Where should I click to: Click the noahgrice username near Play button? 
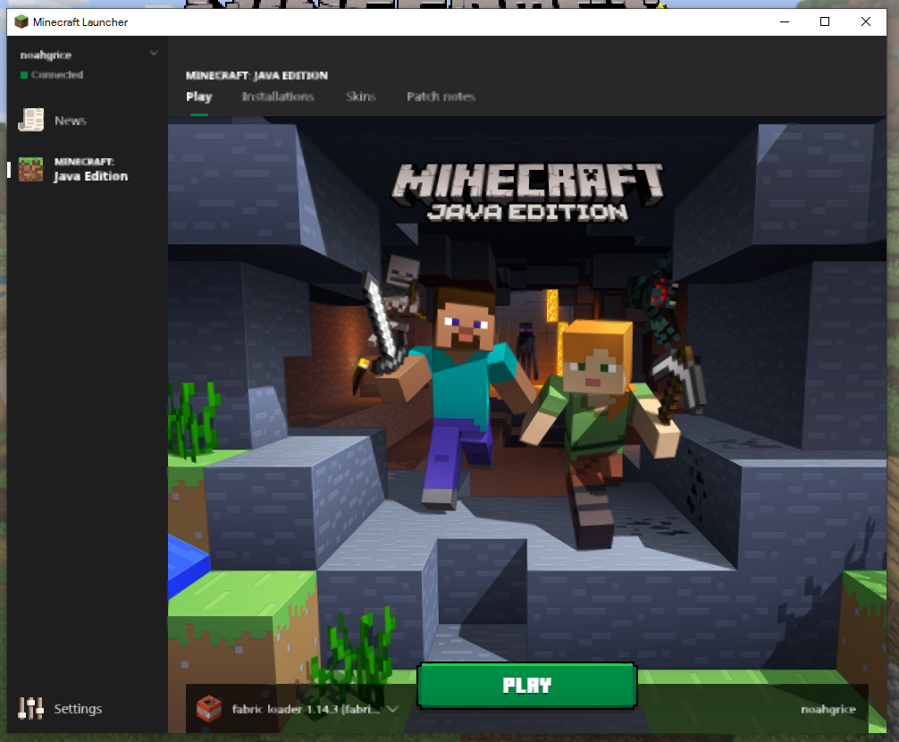pyautogui.click(x=828, y=709)
